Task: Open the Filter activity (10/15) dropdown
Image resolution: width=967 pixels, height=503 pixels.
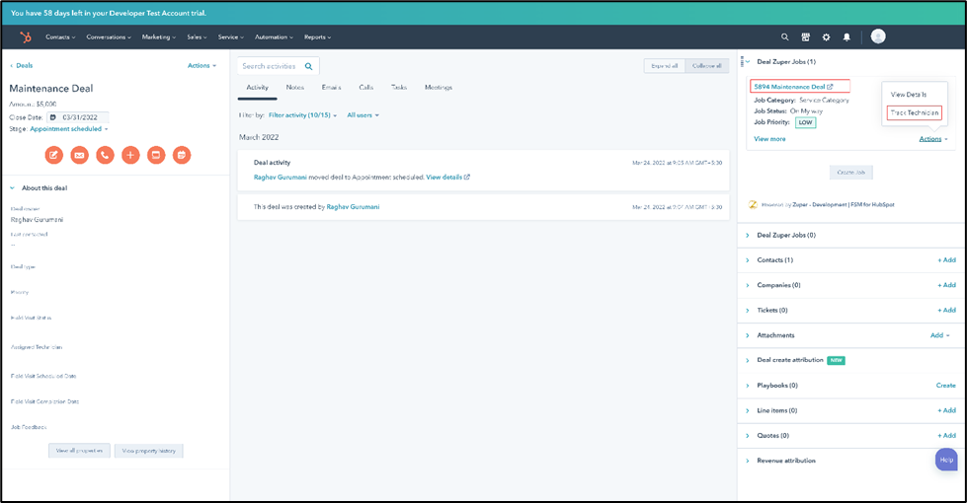Action: click(303, 115)
